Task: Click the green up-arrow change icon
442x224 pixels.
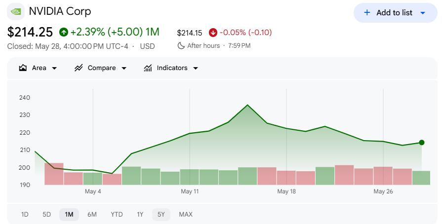Action: click(x=64, y=32)
